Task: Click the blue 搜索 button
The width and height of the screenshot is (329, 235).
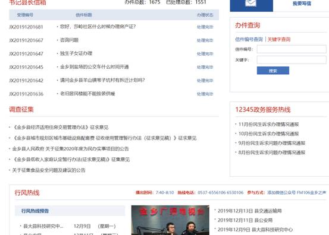Action: click(x=273, y=71)
